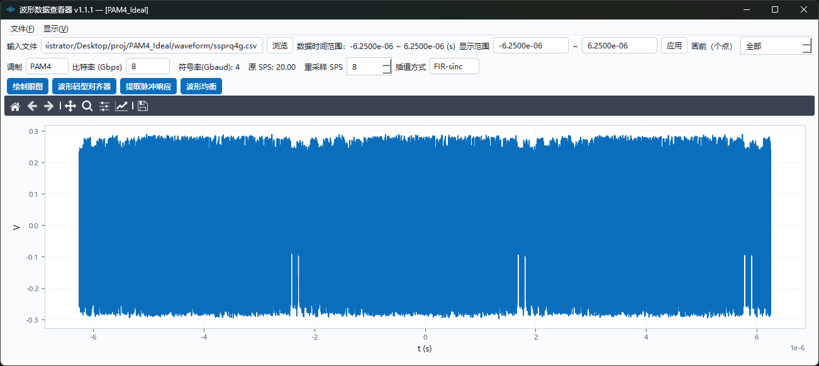Go forward to next plot view
This screenshot has height=366, width=819.
point(49,106)
